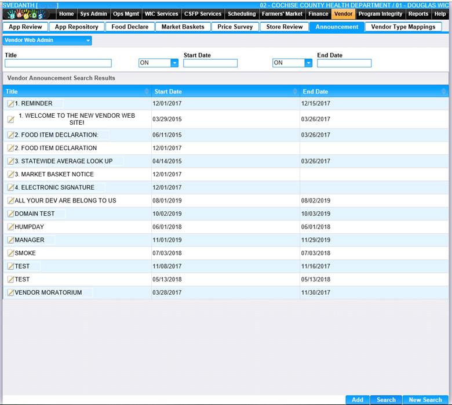Open the Vendor Web Admin dropdown
Screen dimensions: 452x405
click(x=48, y=41)
